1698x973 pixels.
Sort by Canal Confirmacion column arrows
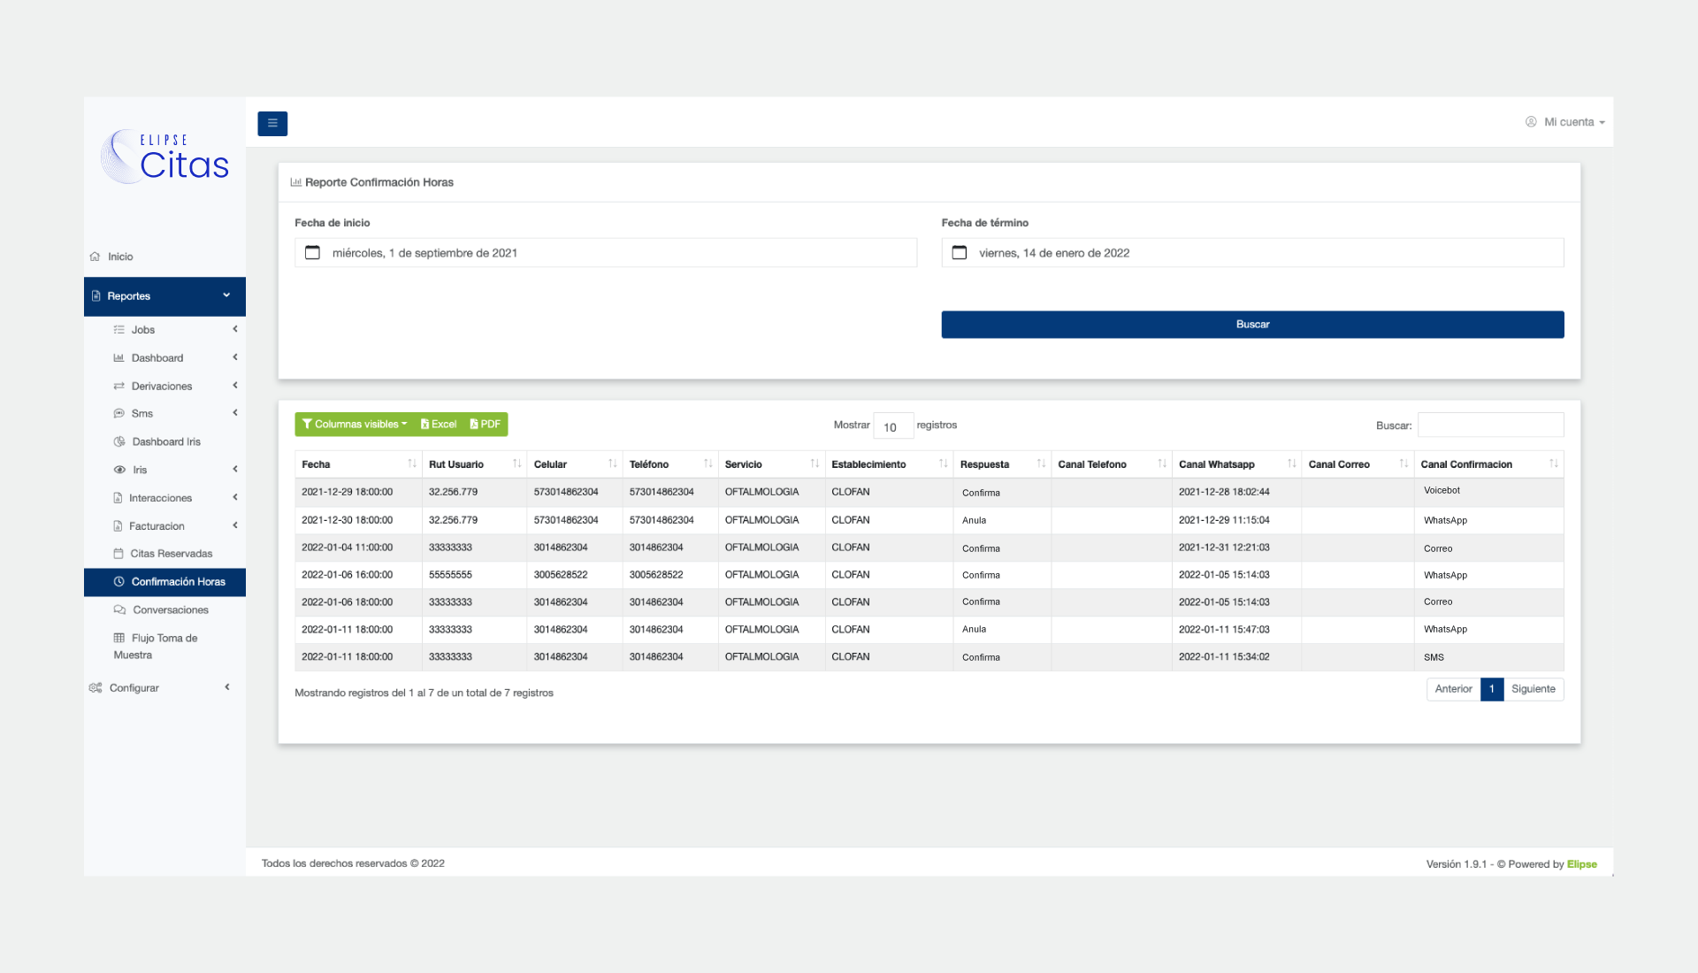[1554, 464]
